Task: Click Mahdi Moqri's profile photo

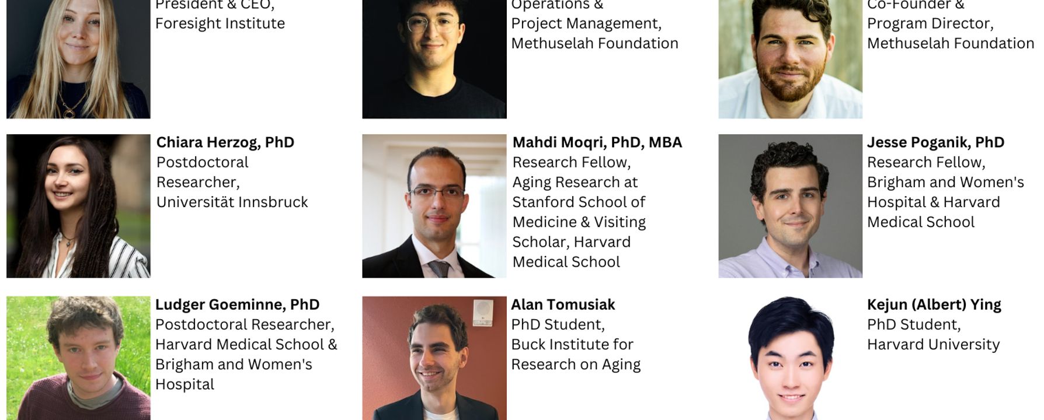Action: (434, 206)
